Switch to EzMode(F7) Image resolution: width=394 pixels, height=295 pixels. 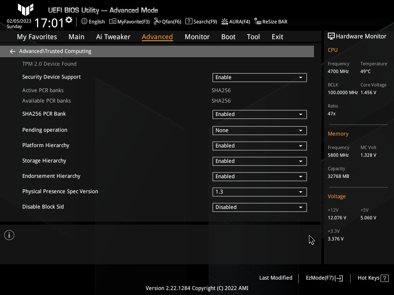point(324,278)
